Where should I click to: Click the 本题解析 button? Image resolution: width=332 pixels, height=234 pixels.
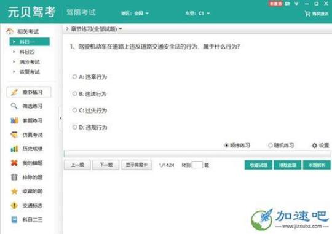tap(317, 165)
